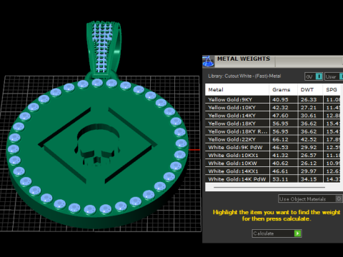The height and width of the screenshot is (257, 343).
Task: Click the 30.61 DWT cell
Action: click(310, 116)
